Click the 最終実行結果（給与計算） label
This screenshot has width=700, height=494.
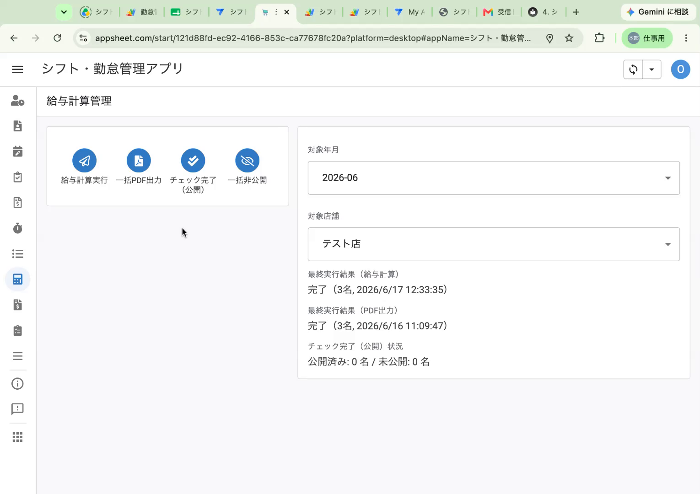pos(354,274)
